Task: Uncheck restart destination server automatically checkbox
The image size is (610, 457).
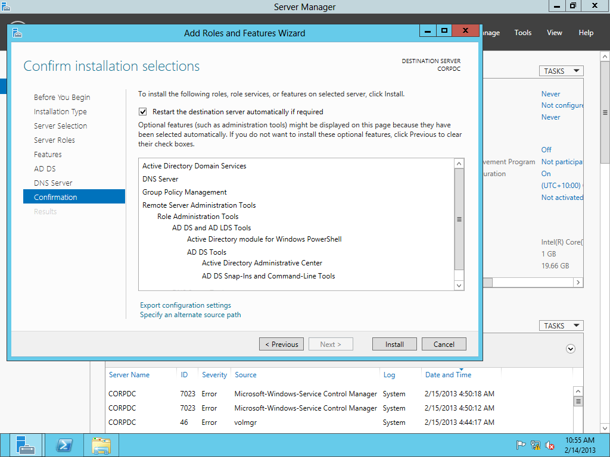Action: [143, 111]
